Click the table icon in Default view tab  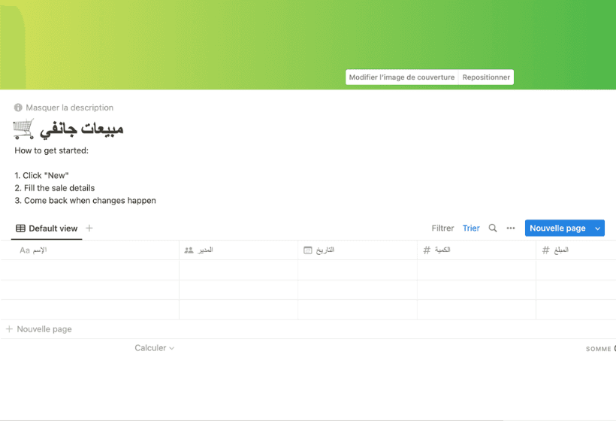tap(20, 229)
